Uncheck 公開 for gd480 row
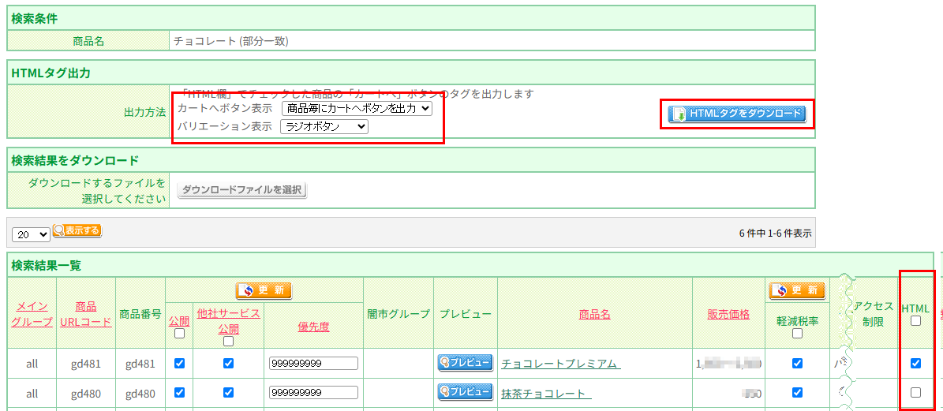 (x=179, y=392)
